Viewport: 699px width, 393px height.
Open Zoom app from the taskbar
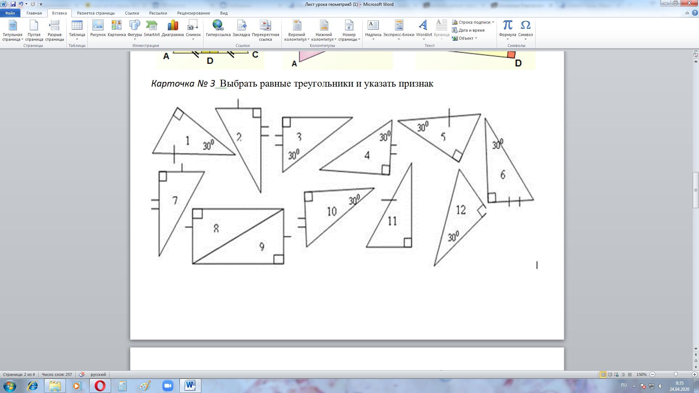pyautogui.click(x=167, y=386)
